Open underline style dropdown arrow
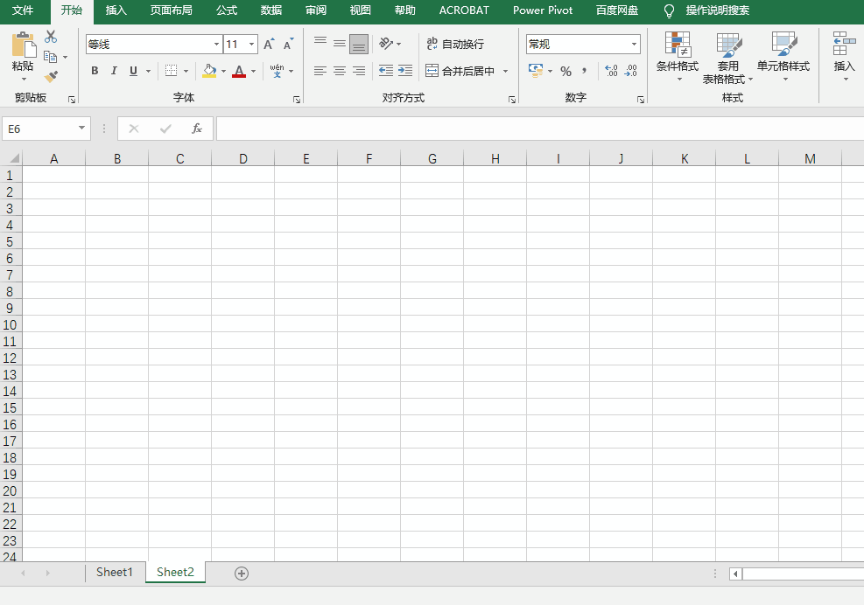The width and height of the screenshot is (864, 605). pos(148,71)
